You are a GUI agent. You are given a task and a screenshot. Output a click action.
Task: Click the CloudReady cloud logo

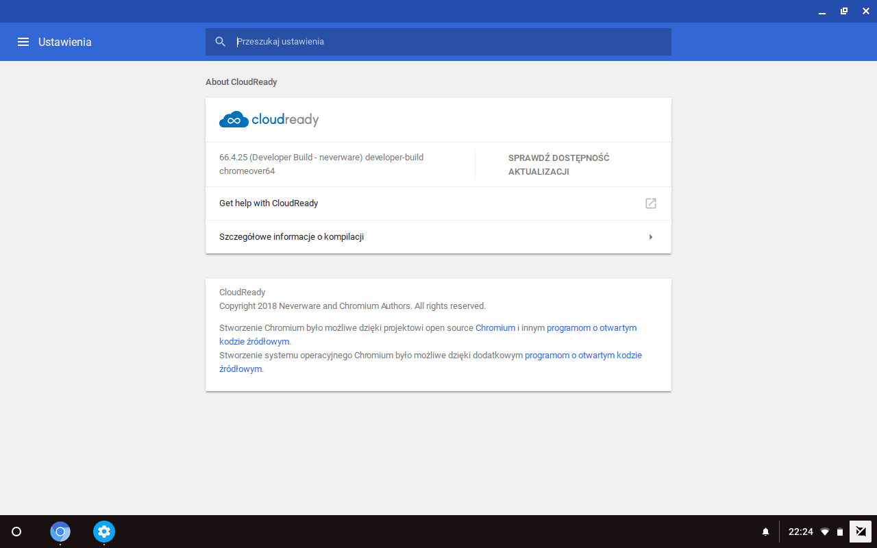[x=269, y=120]
